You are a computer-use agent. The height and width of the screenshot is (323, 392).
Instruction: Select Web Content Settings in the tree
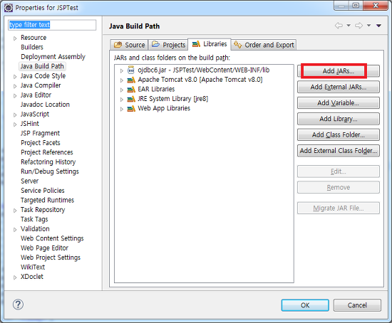tap(52, 238)
